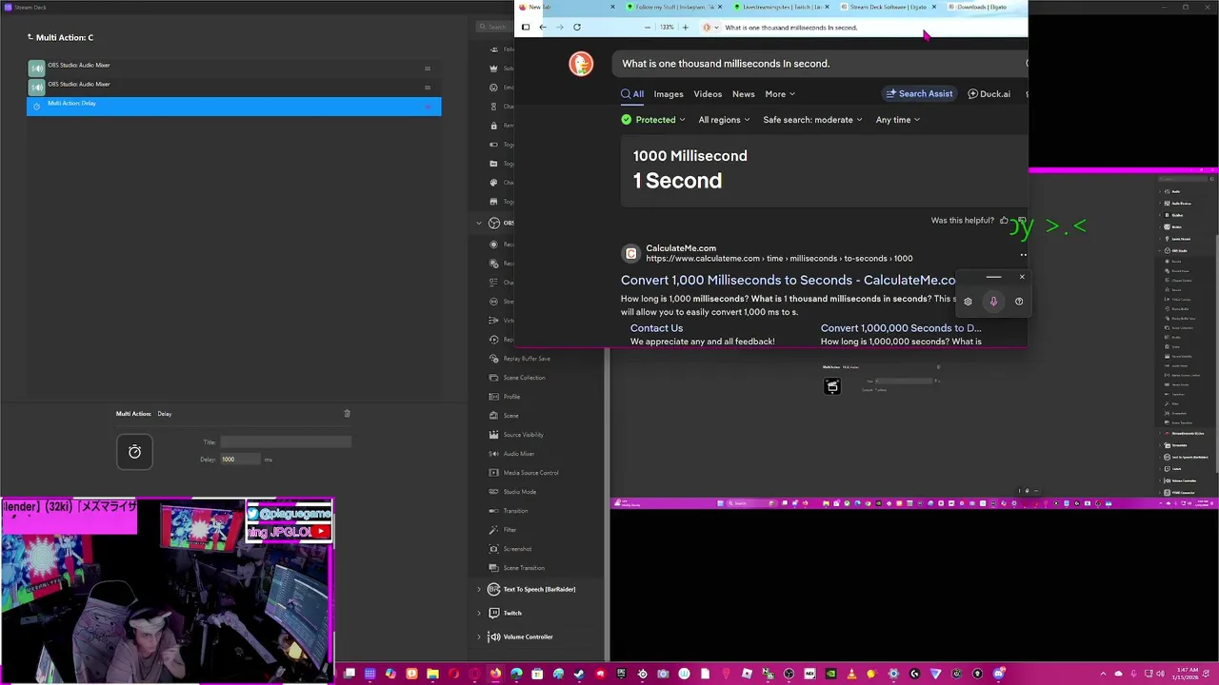
Task: Collapse the OBS Studio category
Action: [479, 223]
